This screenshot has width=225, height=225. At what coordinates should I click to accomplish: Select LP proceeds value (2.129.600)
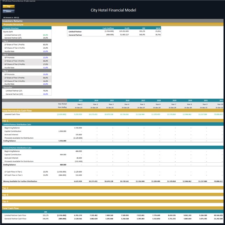click(x=78, y=138)
